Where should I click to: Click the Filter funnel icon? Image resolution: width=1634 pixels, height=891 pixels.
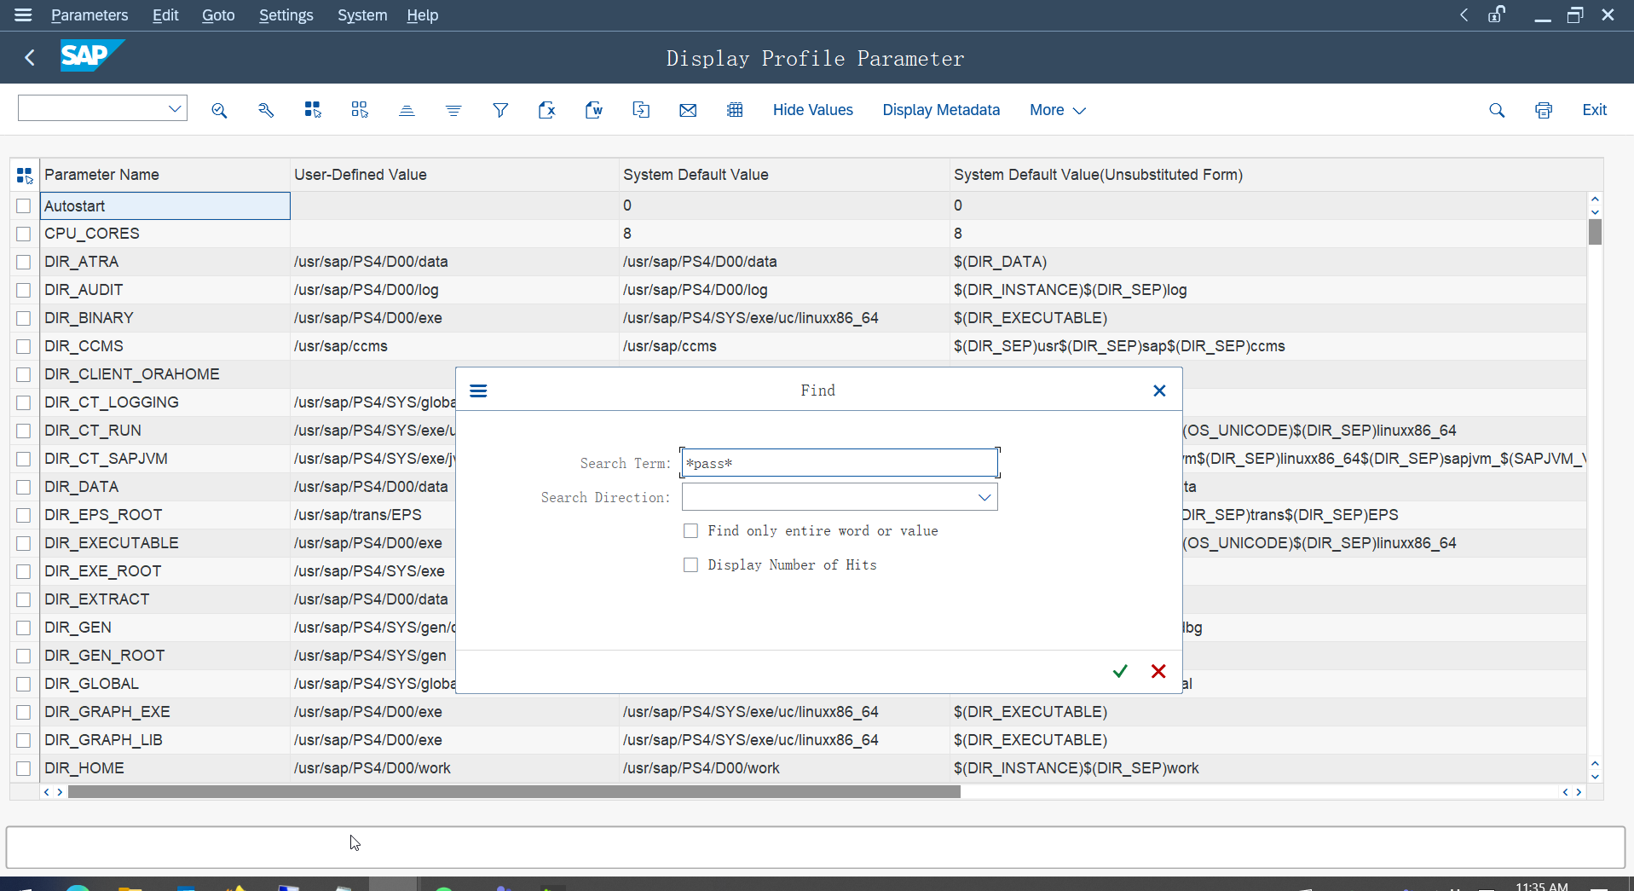(500, 110)
